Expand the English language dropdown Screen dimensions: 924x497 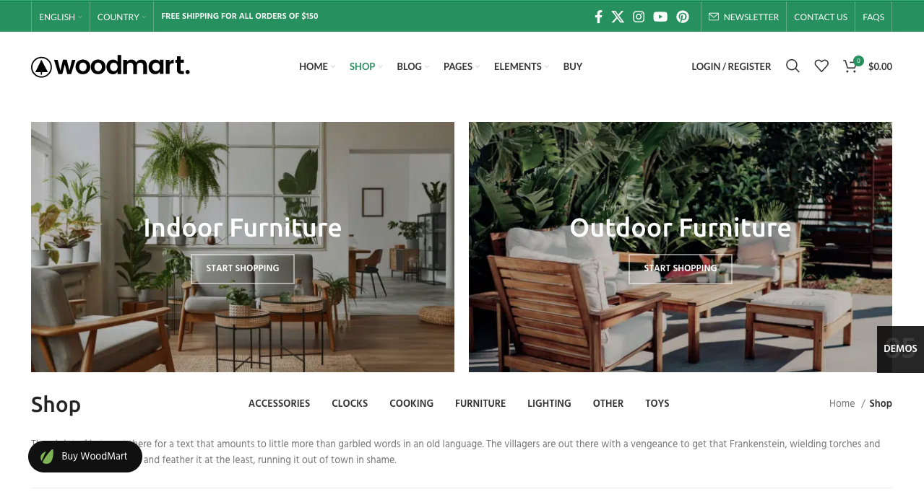[60, 17]
